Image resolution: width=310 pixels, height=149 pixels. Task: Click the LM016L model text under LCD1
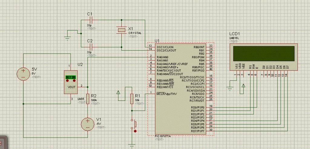(x=234, y=38)
